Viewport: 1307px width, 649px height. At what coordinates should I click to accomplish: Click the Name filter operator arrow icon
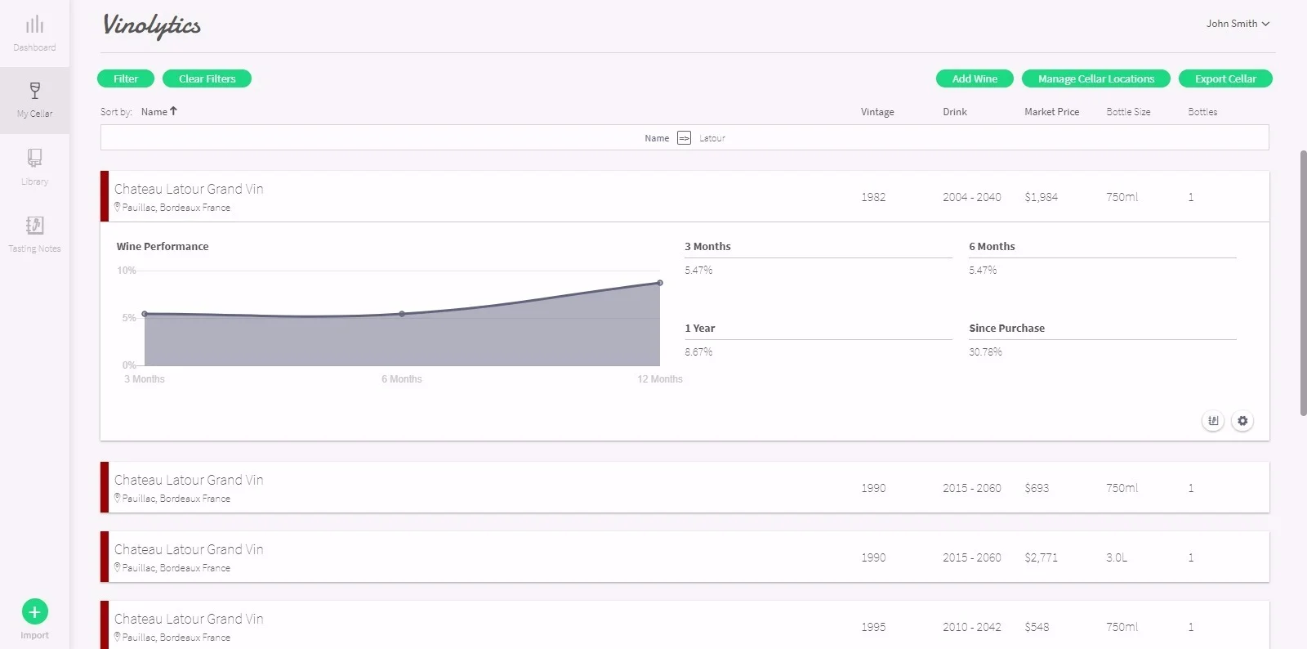point(684,138)
